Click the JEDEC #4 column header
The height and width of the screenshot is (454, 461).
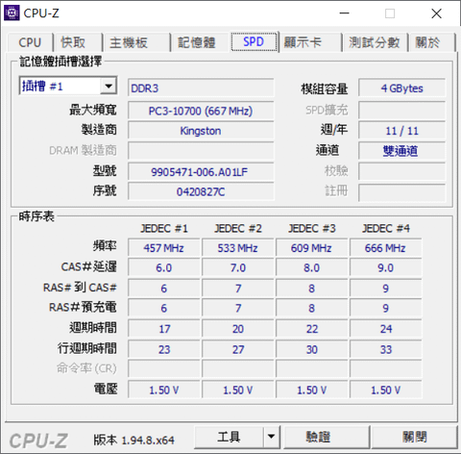[385, 228]
